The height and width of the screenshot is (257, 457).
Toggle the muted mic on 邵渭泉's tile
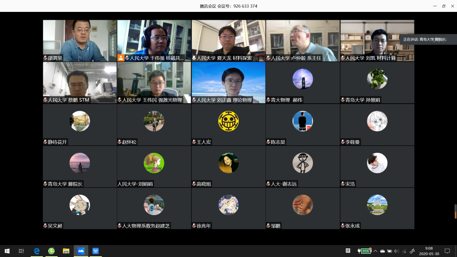coord(45,58)
